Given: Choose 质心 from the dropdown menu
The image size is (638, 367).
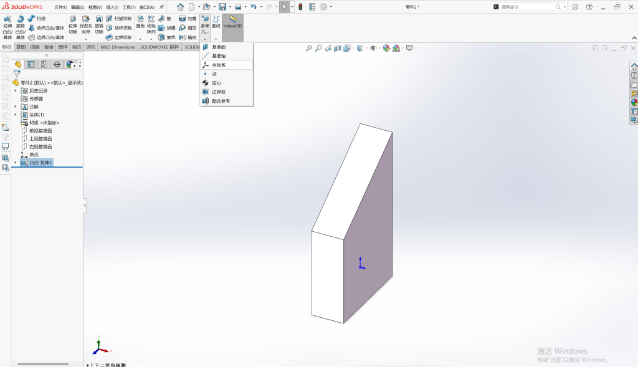Looking at the screenshot, I should [226, 83].
